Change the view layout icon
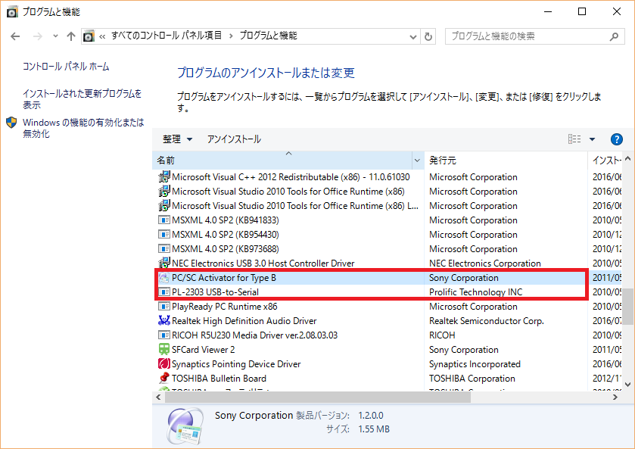The width and height of the screenshot is (635, 449). point(574,139)
